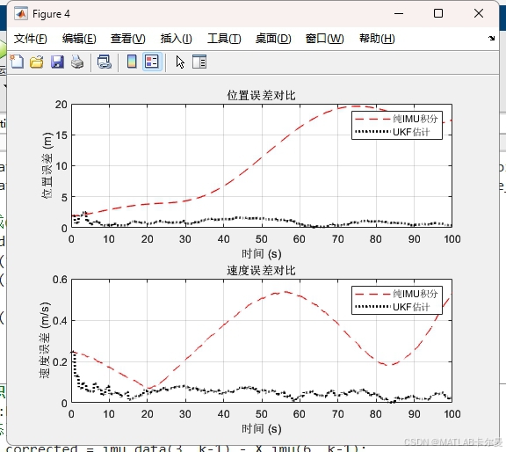Toggle the Insert Legend toolbar button

pos(152,62)
